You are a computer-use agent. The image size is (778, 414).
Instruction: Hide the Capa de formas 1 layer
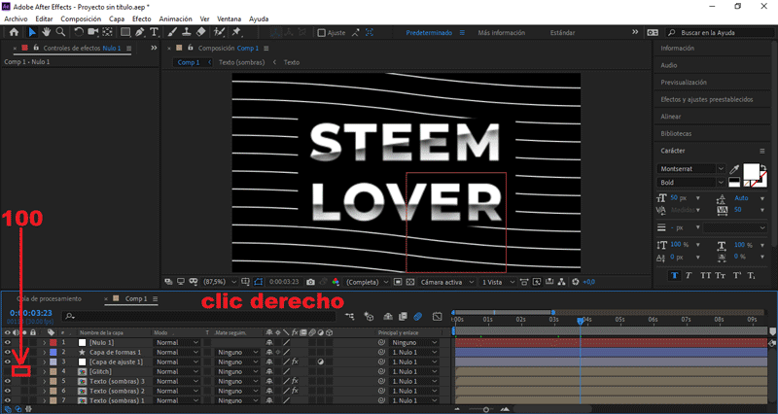pos(7,352)
